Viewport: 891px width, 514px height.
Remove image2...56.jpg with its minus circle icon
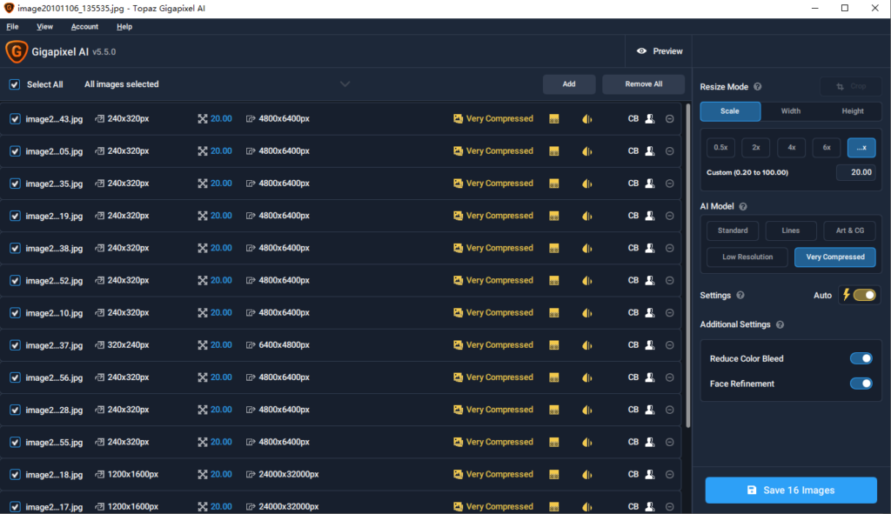pos(669,377)
